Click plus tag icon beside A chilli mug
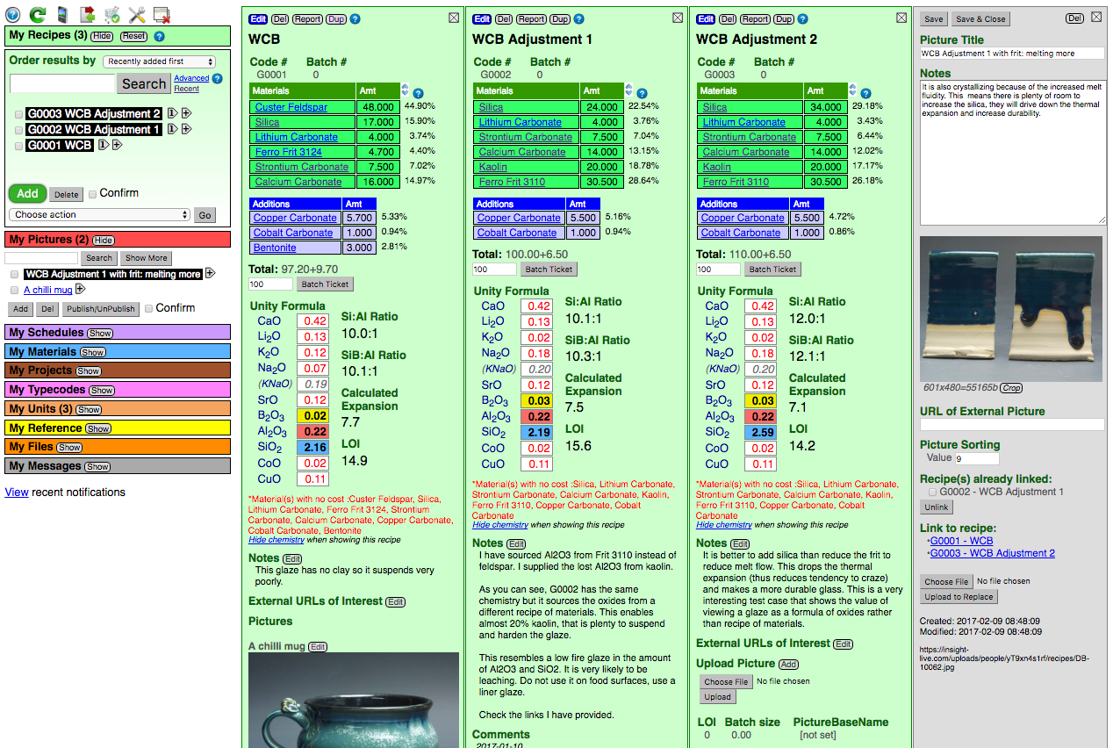This screenshot has height=748, width=1113. (81, 289)
